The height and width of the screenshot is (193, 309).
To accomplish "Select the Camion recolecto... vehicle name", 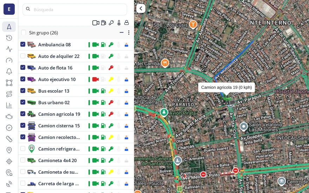I will [59, 137].
